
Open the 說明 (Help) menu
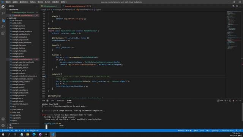pyautogui.click(x=64, y=2)
